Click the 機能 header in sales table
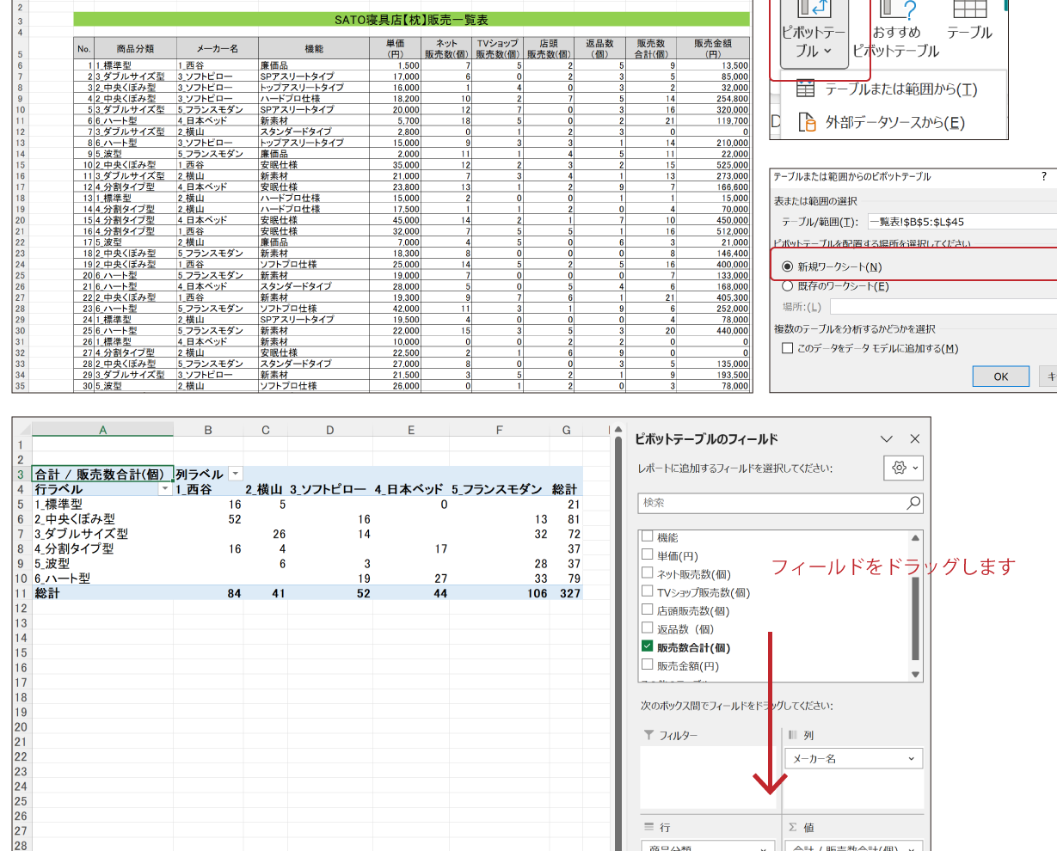Screen dimensions: 1057x851 point(314,49)
